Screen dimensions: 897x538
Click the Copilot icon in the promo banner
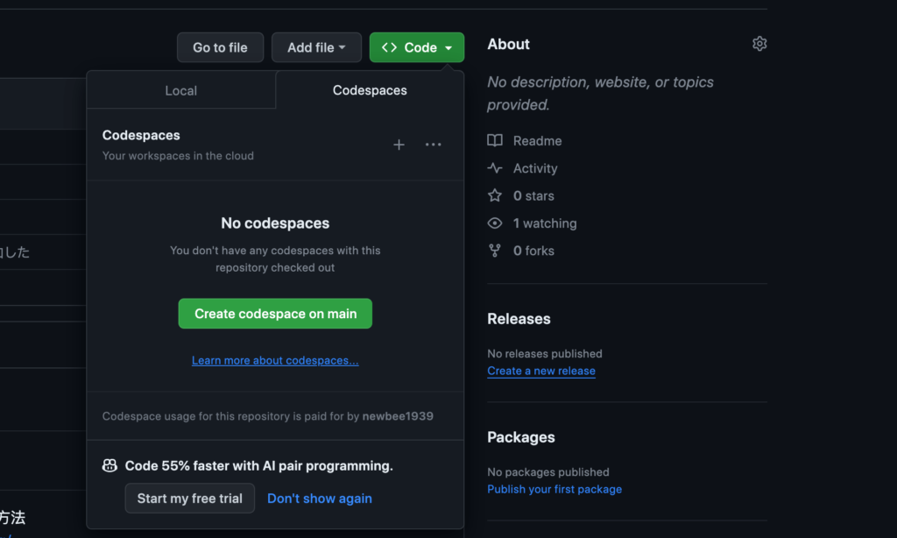(109, 466)
